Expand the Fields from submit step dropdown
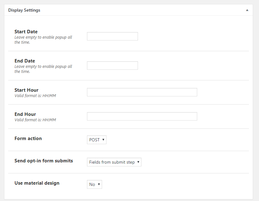 point(114,162)
